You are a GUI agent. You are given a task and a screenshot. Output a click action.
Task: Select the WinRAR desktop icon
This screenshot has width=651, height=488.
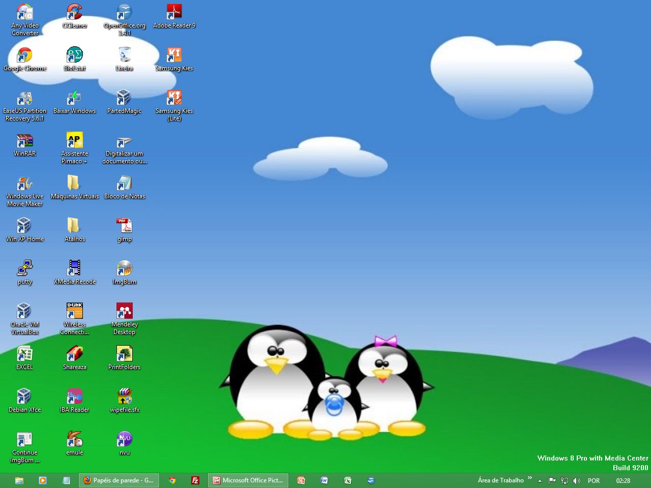pyautogui.click(x=24, y=141)
